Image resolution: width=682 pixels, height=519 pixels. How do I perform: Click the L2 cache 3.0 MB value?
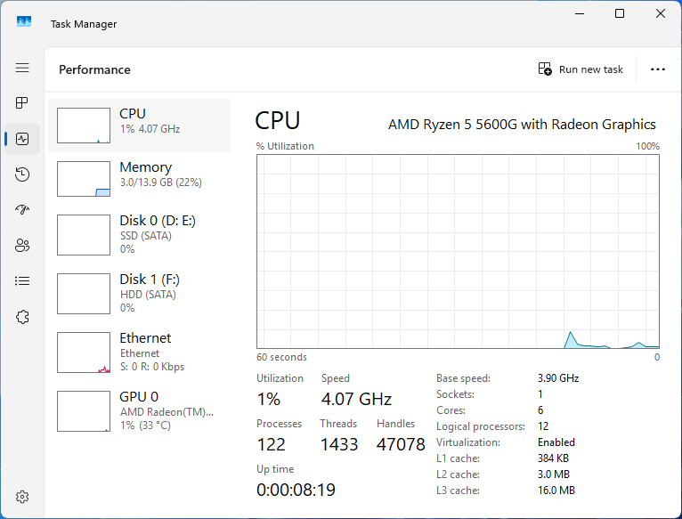tap(553, 474)
